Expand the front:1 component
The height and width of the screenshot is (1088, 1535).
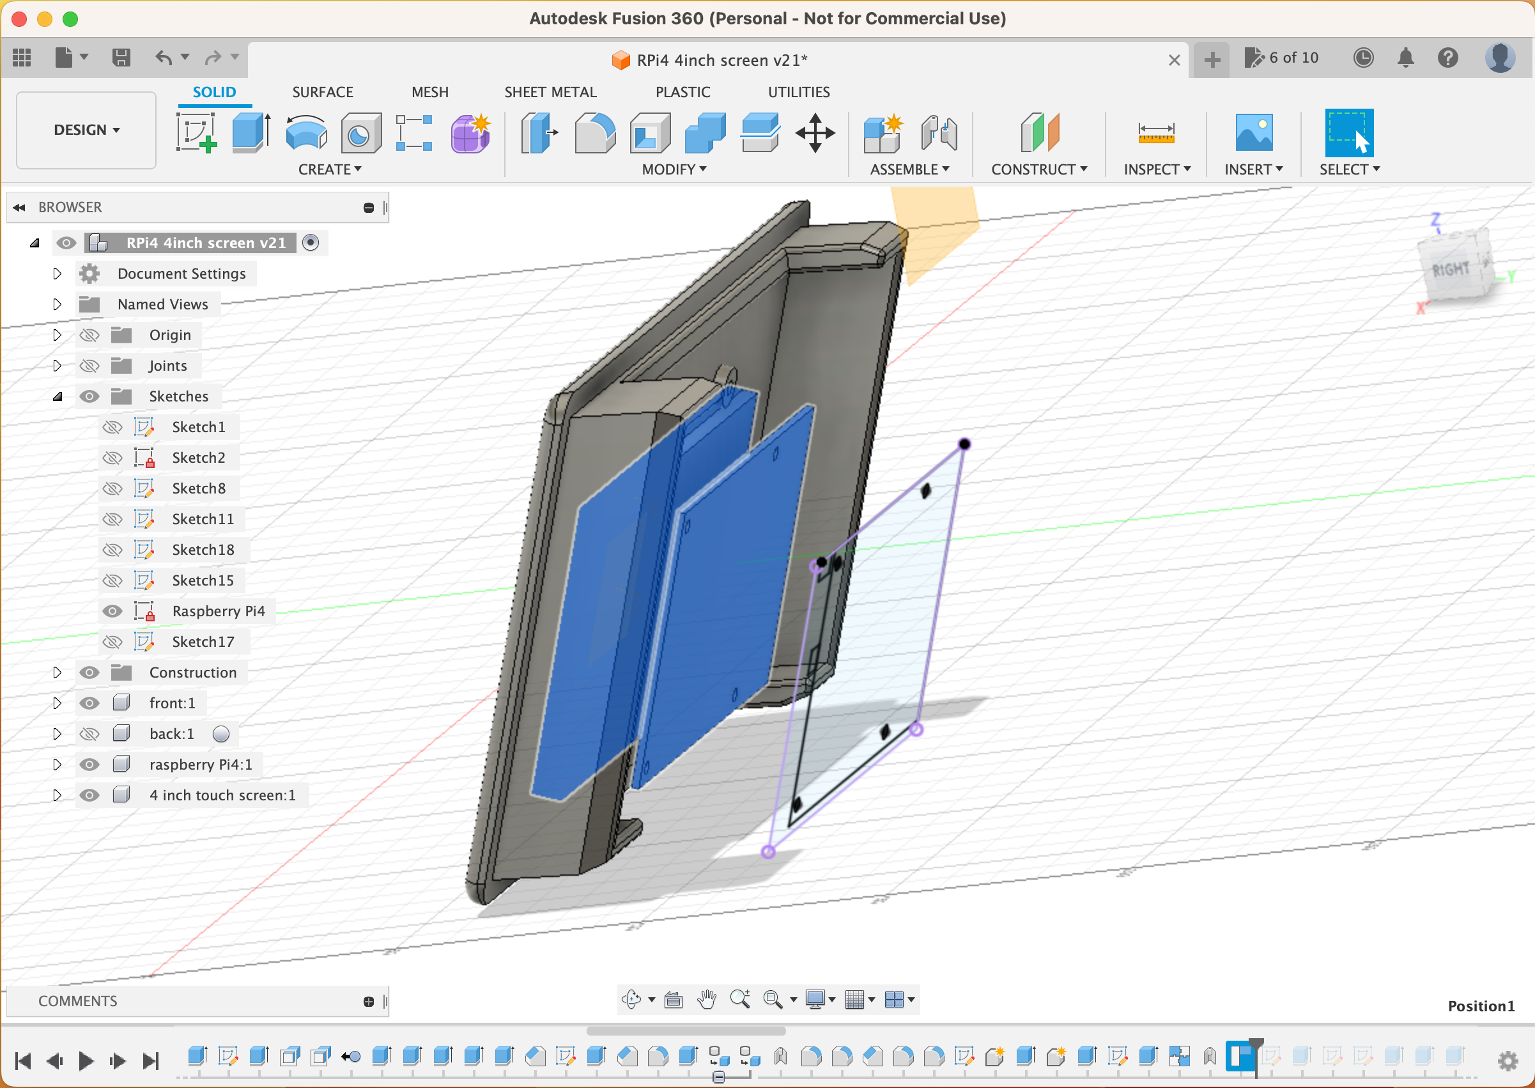click(56, 703)
